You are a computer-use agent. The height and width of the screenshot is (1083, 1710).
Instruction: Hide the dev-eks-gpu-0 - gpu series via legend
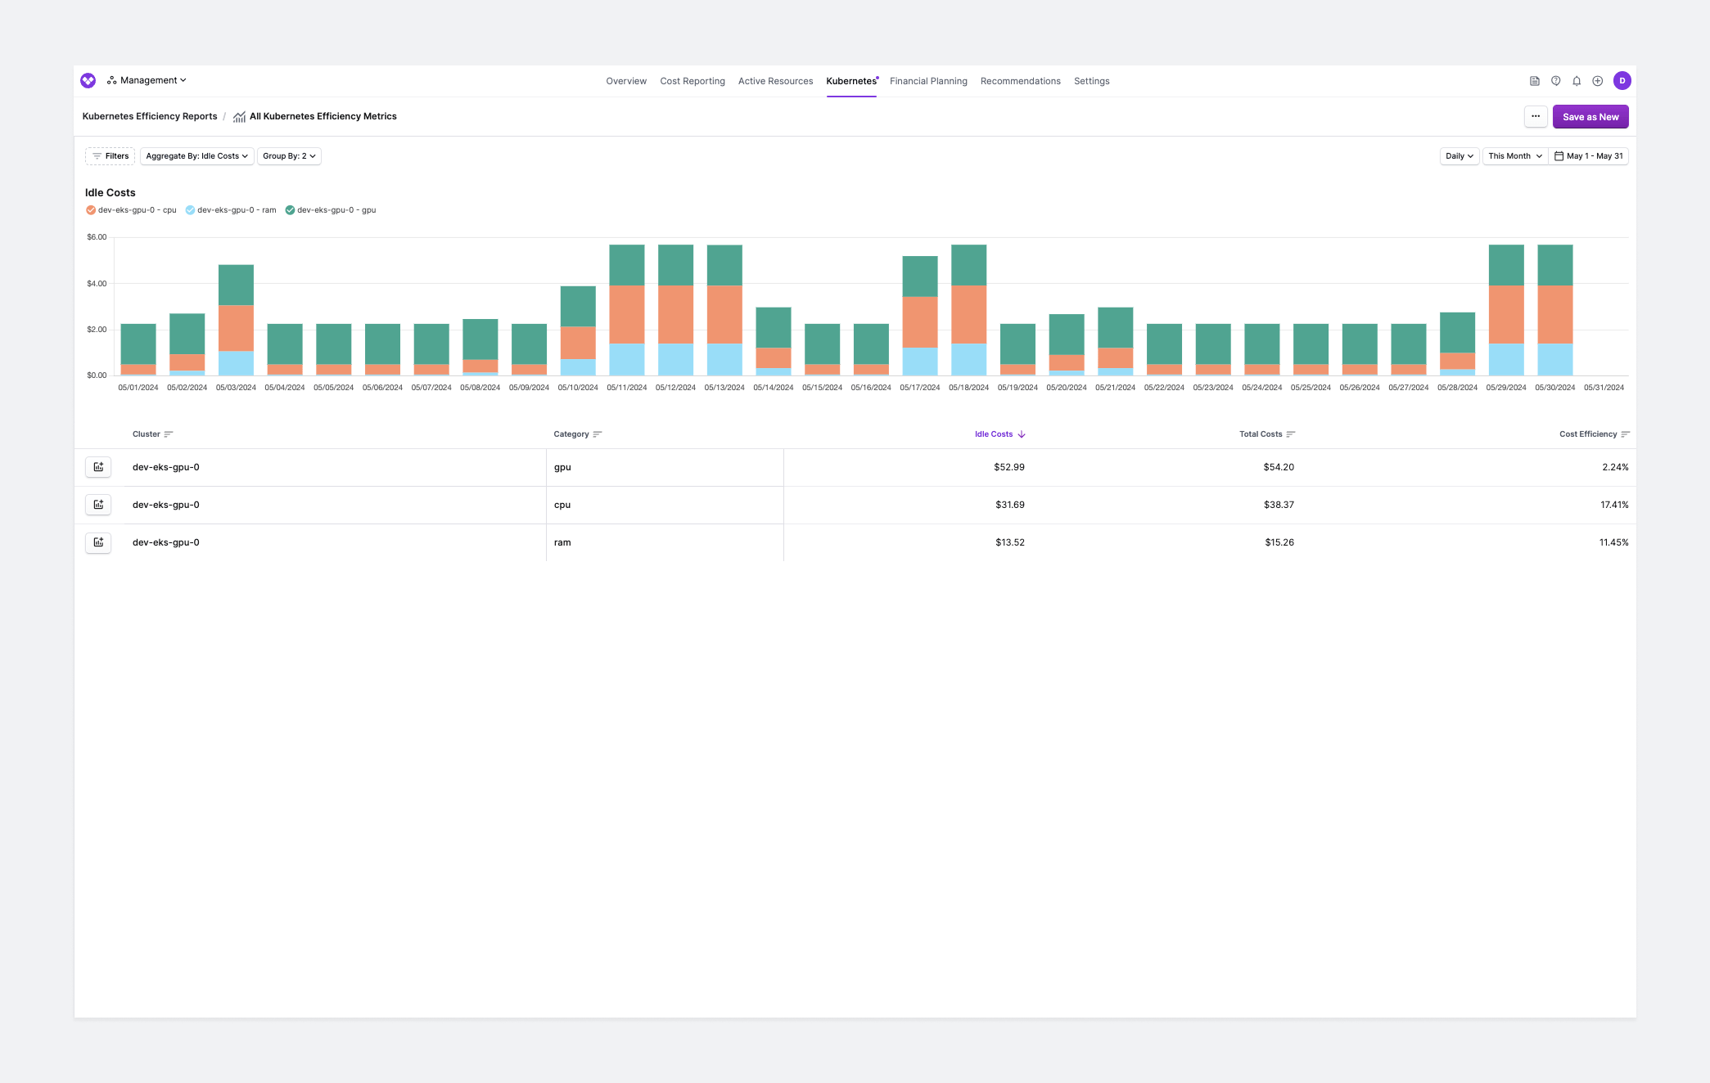331,210
